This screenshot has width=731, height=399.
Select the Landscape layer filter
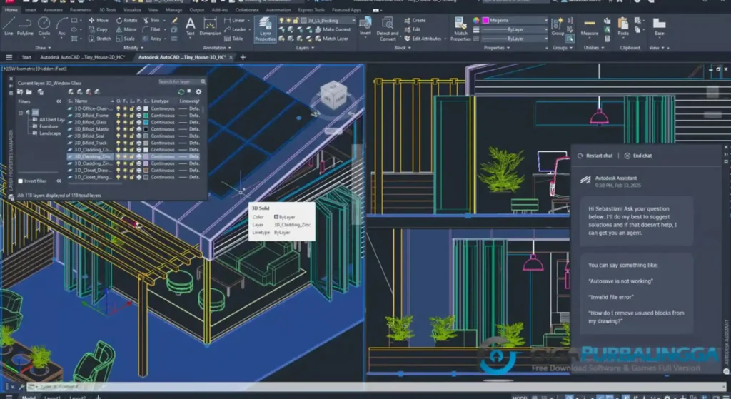point(50,133)
